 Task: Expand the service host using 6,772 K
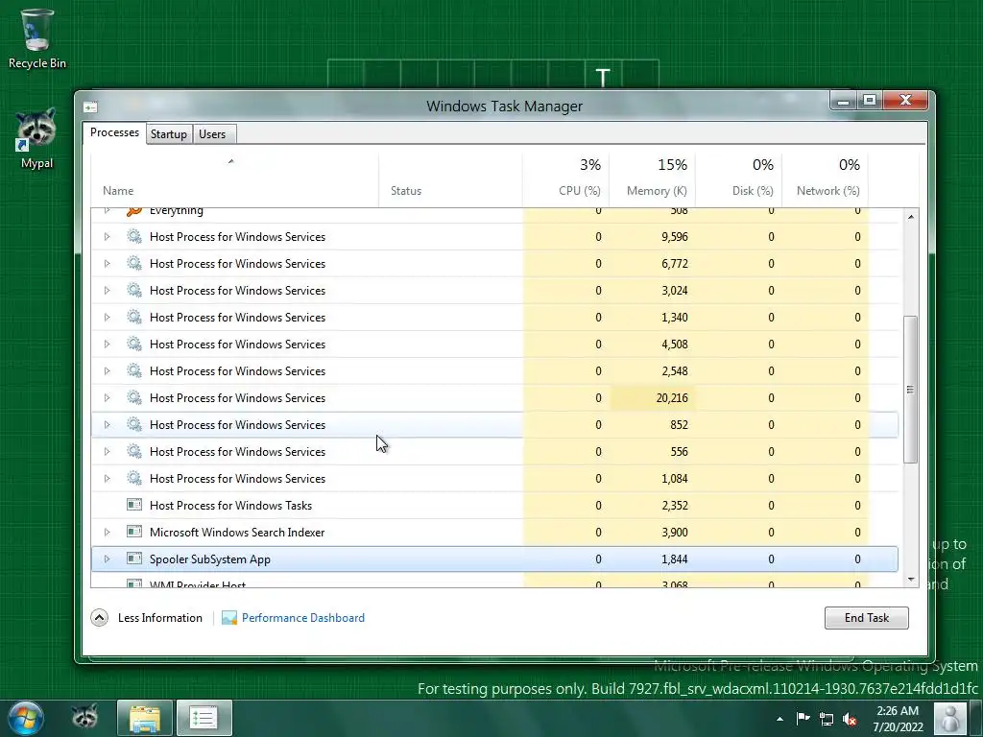click(108, 263)
